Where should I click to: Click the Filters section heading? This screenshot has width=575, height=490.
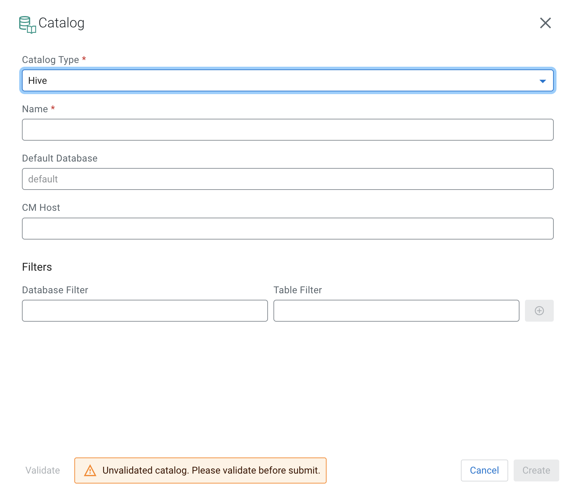tap(37, 267)
